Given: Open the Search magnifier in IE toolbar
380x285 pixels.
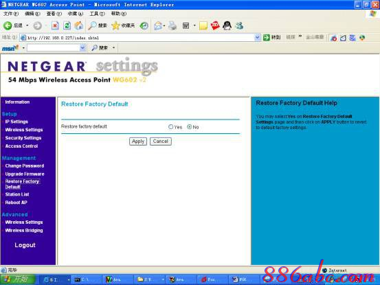Looking at the screenshot, I should [92, 25].
